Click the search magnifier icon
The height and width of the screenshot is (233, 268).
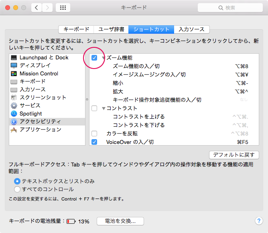(221, 8)
